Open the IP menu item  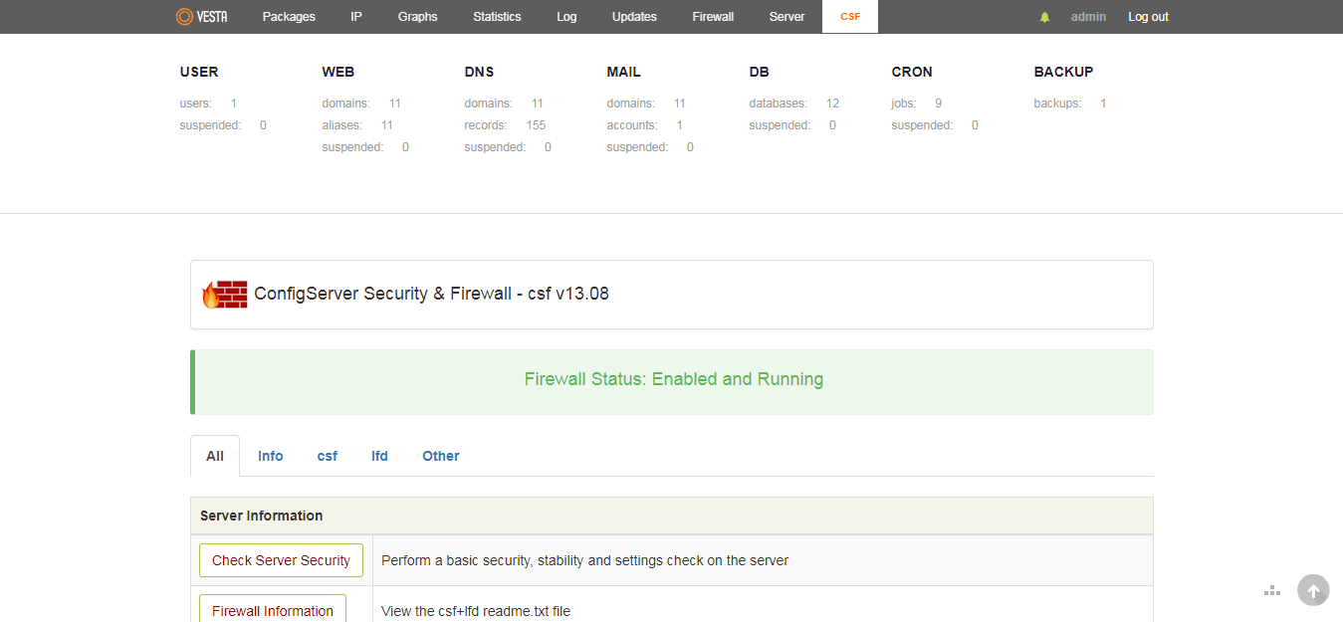point(356,17)
